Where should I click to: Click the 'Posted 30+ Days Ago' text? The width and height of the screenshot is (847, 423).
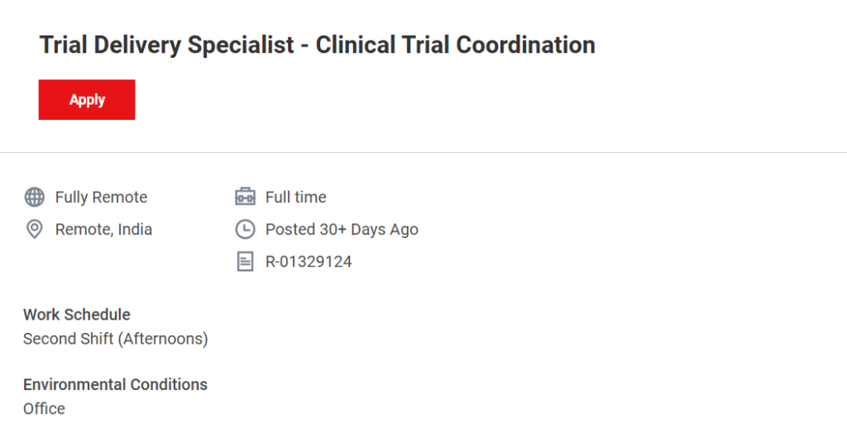point(342,229)
